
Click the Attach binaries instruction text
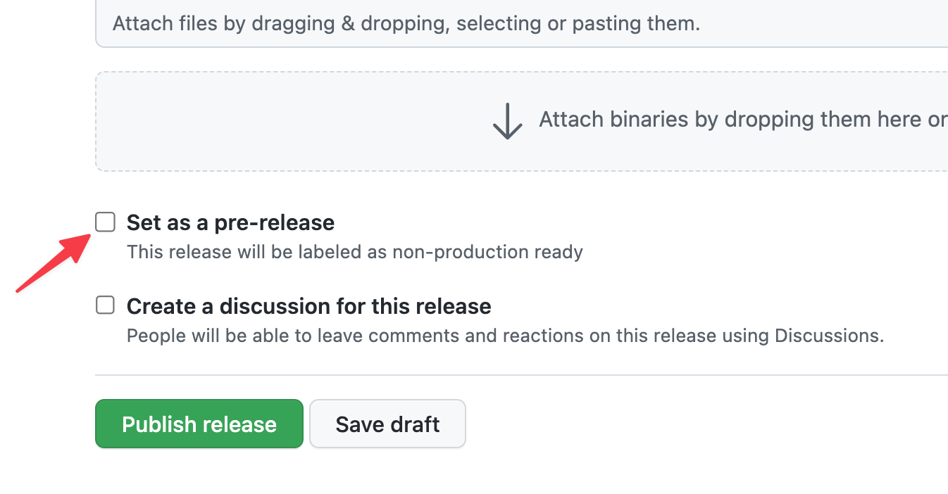(740, 120)
